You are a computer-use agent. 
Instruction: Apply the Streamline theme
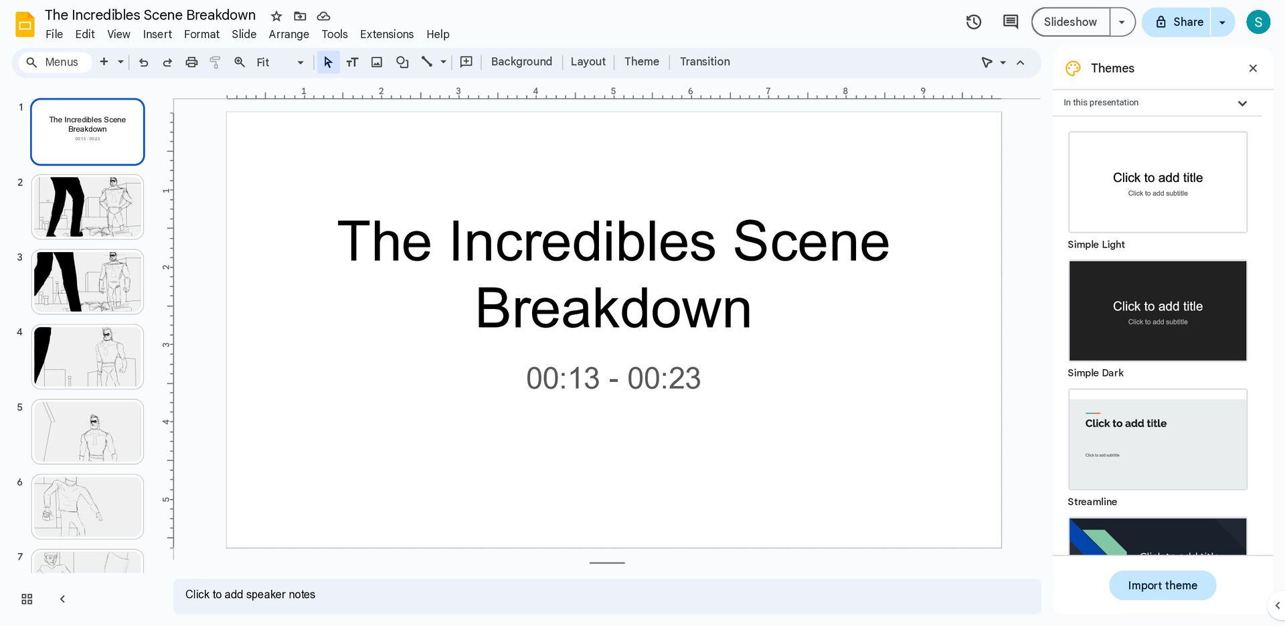pyautogui.click(x=1157, y=439)
